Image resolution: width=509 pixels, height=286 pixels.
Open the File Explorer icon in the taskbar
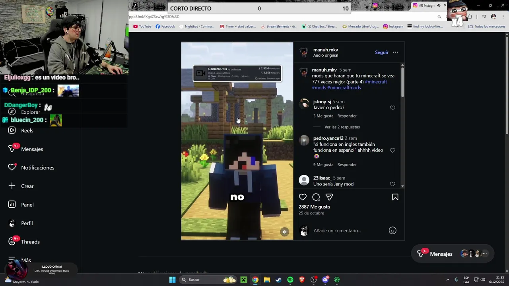(267, 280)
